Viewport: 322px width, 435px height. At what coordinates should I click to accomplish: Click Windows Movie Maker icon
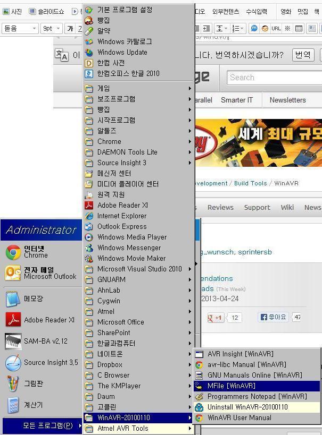pos(89,258)
